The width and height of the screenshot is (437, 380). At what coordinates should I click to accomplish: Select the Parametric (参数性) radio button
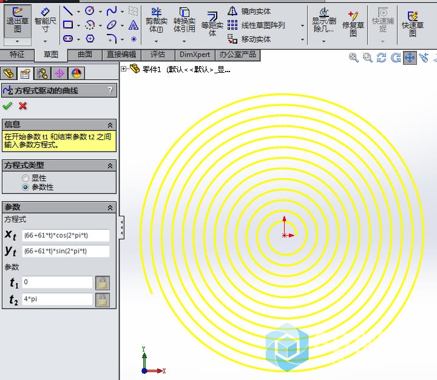(x=25, y=187)
